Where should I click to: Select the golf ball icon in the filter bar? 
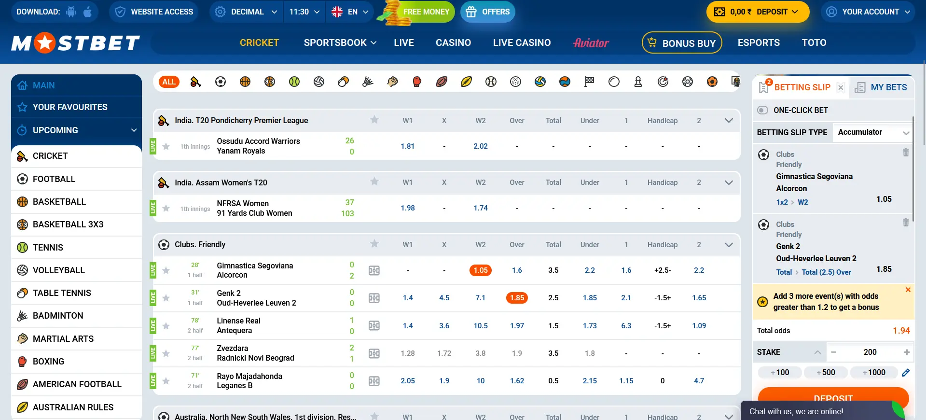point(515,82)
